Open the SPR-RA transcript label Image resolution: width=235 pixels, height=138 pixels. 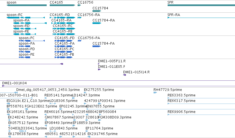[174, 15]
